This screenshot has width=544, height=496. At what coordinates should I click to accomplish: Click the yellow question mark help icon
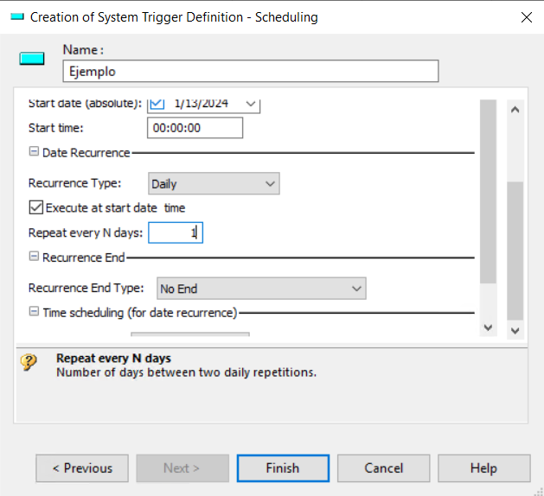click(29, 362)
